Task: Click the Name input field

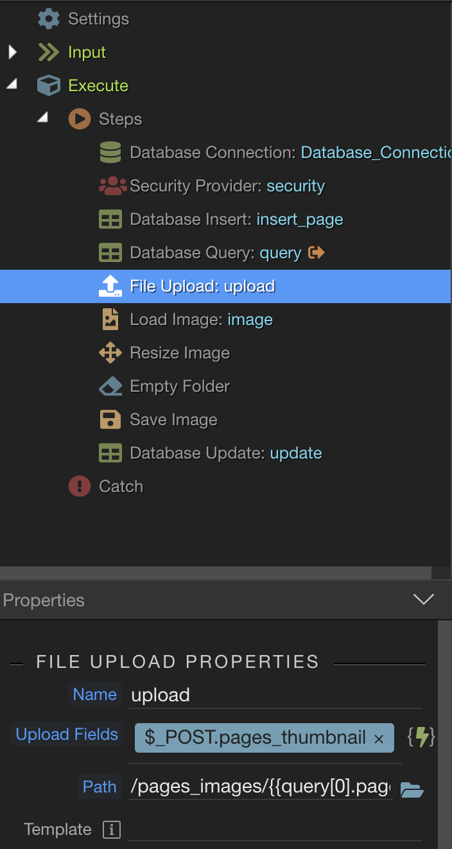Action: [x=275, y=695]
